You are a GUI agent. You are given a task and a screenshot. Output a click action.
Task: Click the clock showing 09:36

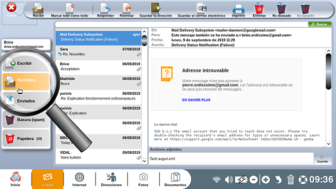point(321,180)
